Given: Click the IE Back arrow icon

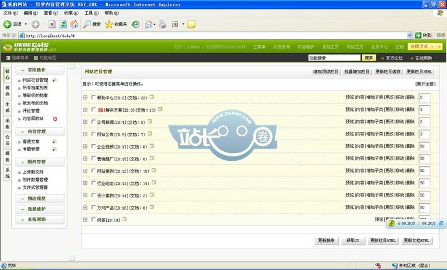Looking at the screenshot, I should 7,24.
